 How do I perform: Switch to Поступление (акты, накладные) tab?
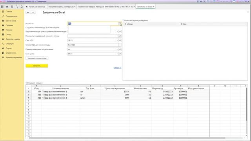click(61, 7)
